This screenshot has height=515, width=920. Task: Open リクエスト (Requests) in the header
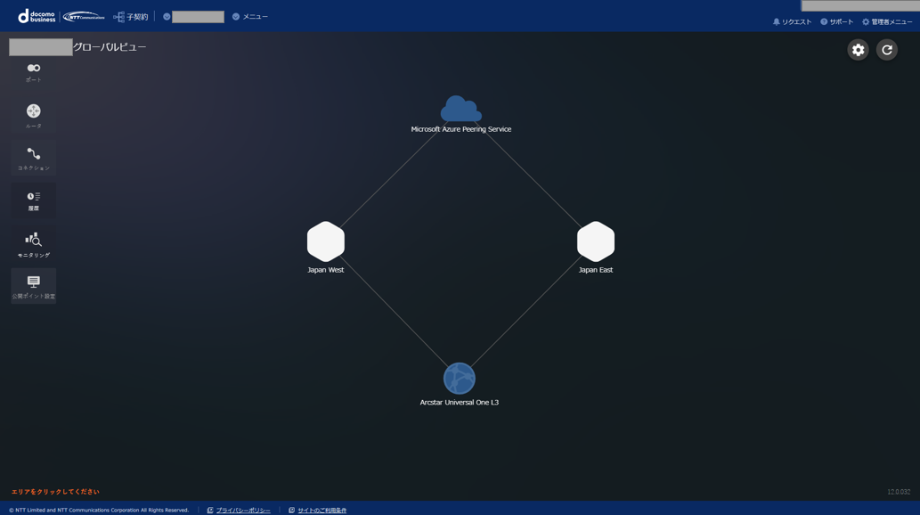[x=792, y=21]
